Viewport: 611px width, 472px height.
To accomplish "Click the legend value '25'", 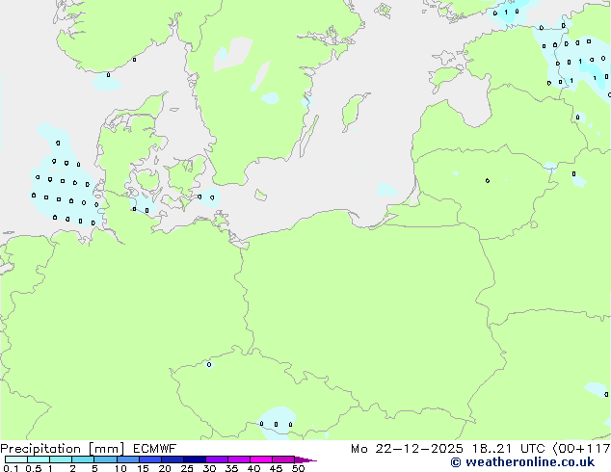I will pos(187,468).
